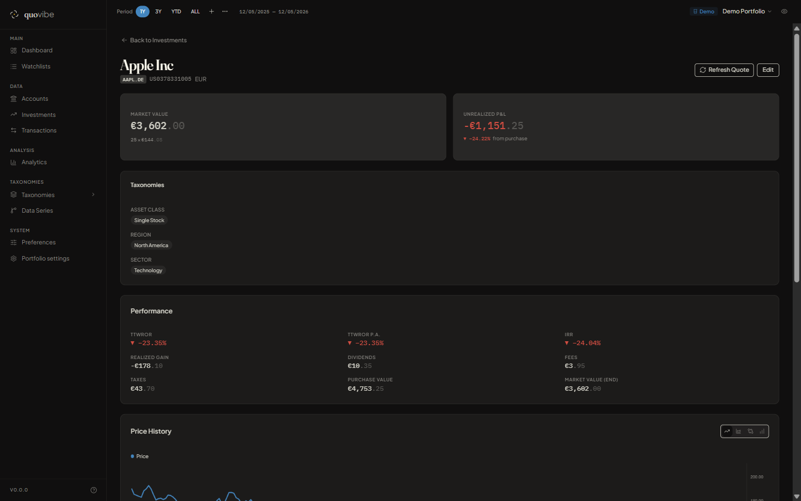801x501 pixels.
Task: Click the AAPL.DE ticker badge
Action: click(x=133, y=80)
